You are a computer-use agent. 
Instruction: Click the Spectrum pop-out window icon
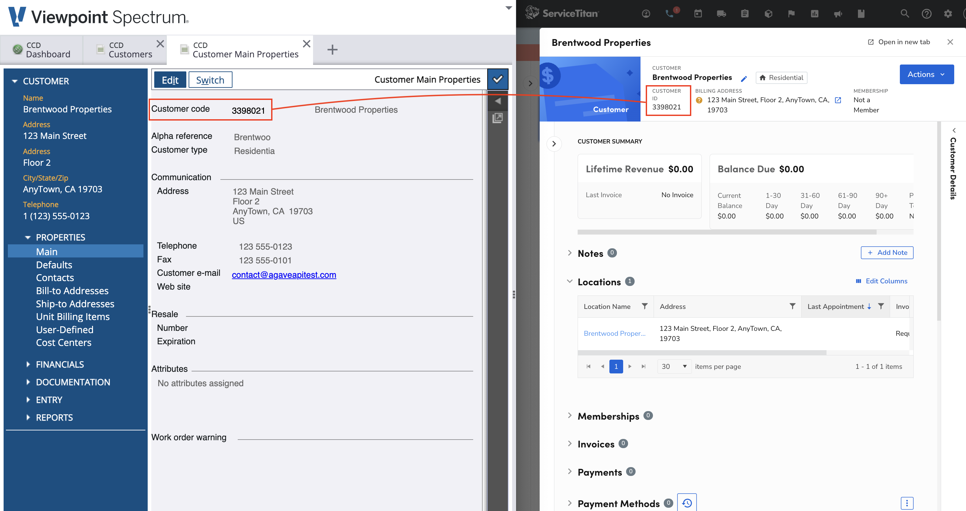pyautogui.click(x=498, y=118)
